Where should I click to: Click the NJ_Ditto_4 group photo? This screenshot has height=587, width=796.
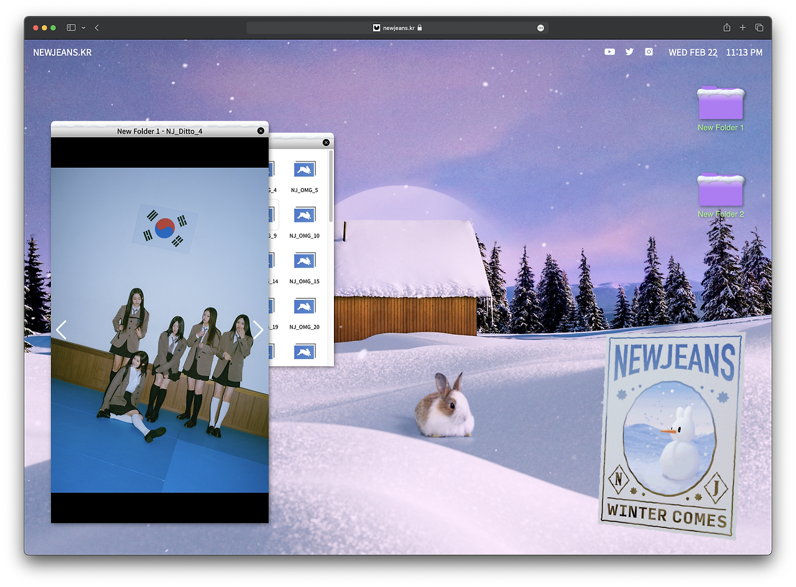(160, 330)
